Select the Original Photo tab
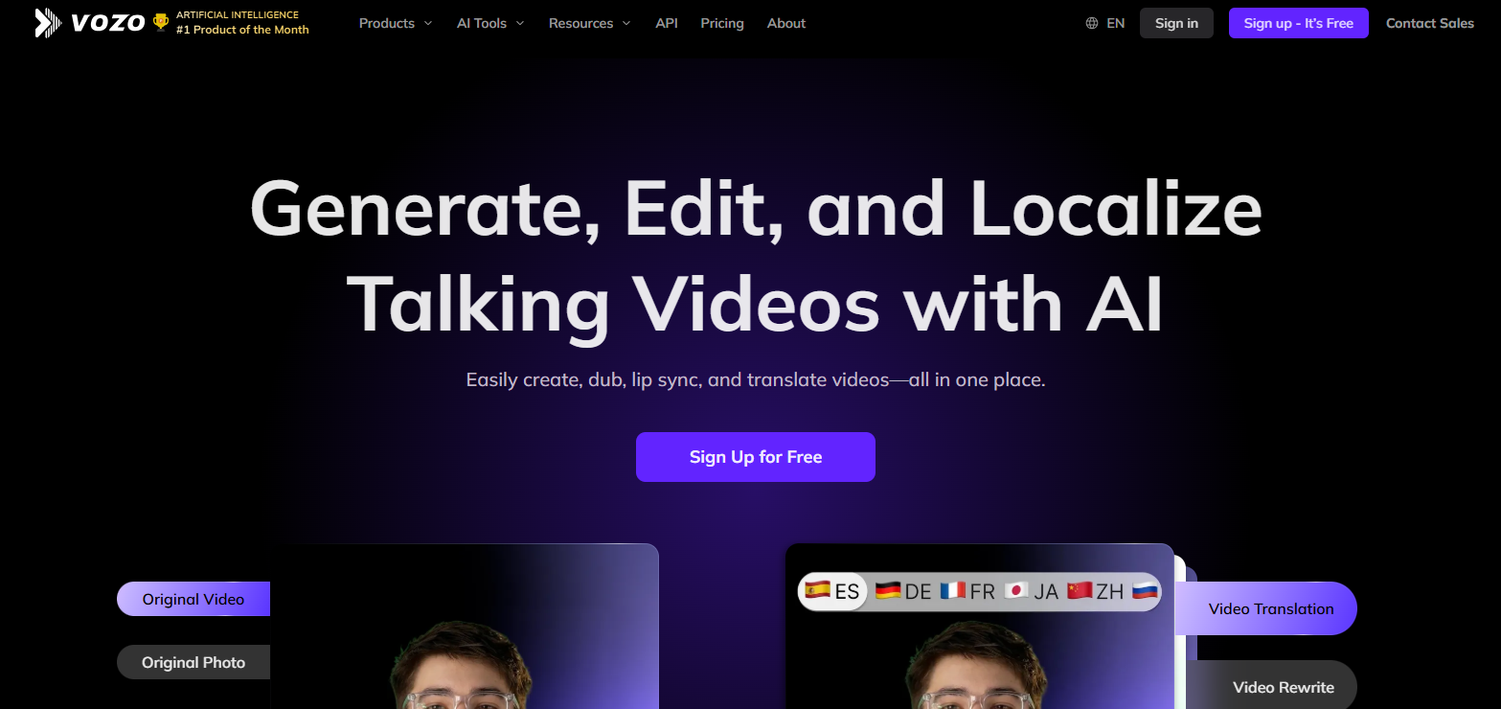Image resolution: width=1501 pixels, height=709 pixels. 193,662
